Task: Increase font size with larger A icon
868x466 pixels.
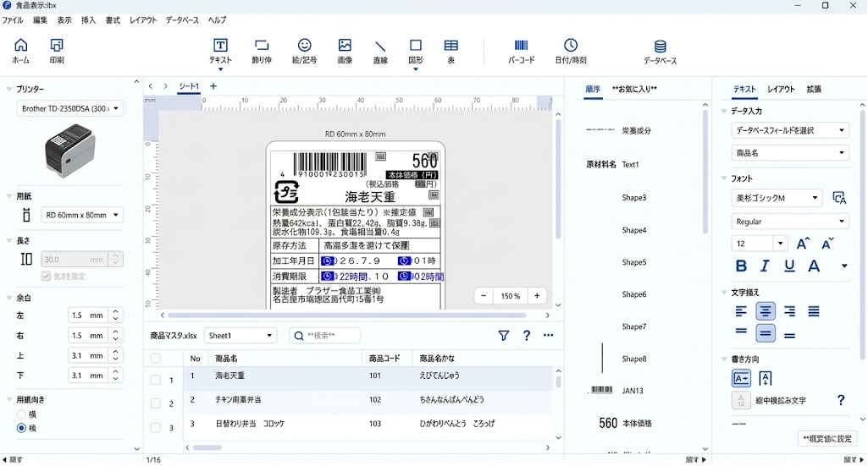Action: coord(803,244)
